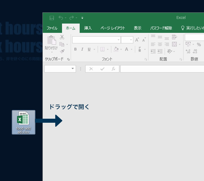Click Bottom Align icon

click(x=167, y=38)
